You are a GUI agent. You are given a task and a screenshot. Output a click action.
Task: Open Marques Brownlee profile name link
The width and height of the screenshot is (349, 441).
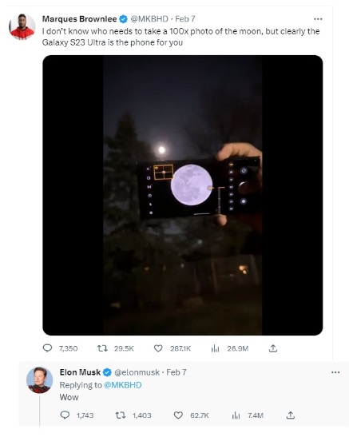click(79, 19)
